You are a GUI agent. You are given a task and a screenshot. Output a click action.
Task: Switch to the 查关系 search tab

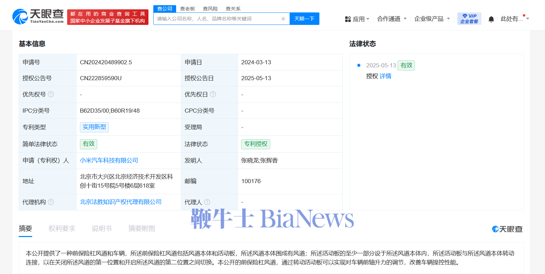click(233, 9)
